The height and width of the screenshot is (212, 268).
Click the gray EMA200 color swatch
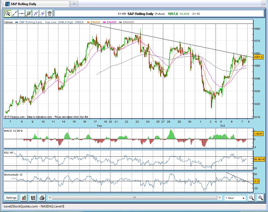(x=120, y=22)
